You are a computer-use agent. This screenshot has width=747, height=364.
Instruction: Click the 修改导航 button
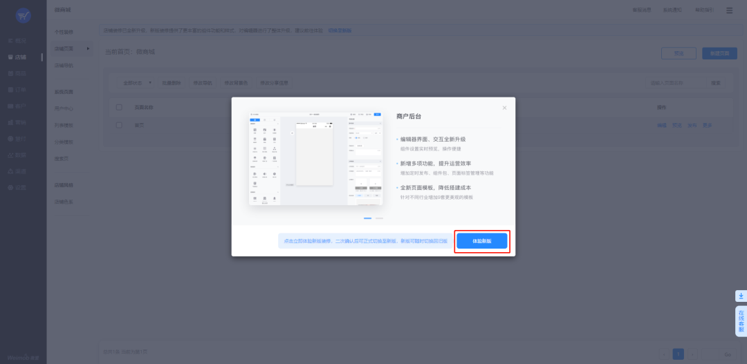pos(203,83)
